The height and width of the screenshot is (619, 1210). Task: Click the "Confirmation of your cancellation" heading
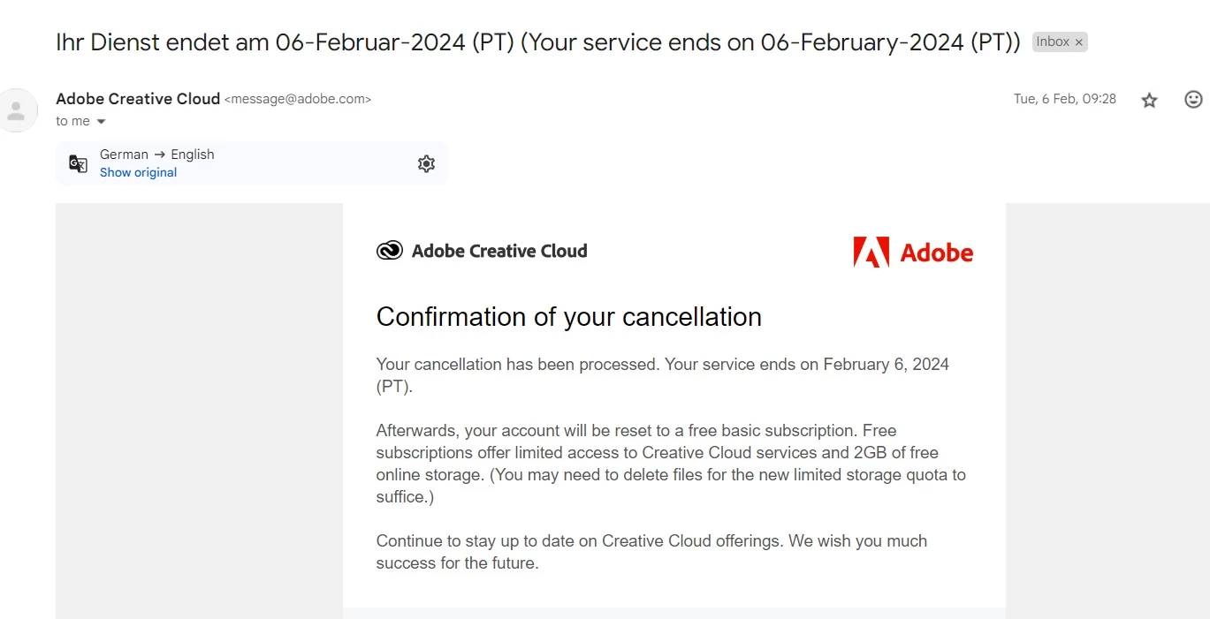(x=568, y=316)
